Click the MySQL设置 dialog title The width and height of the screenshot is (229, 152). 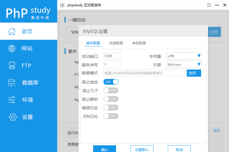pyautogui.click(x=95, y=31)
